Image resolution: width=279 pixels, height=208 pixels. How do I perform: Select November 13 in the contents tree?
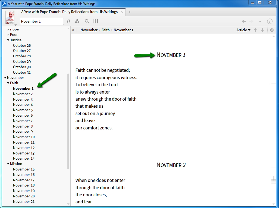click(x=24, y=153)
